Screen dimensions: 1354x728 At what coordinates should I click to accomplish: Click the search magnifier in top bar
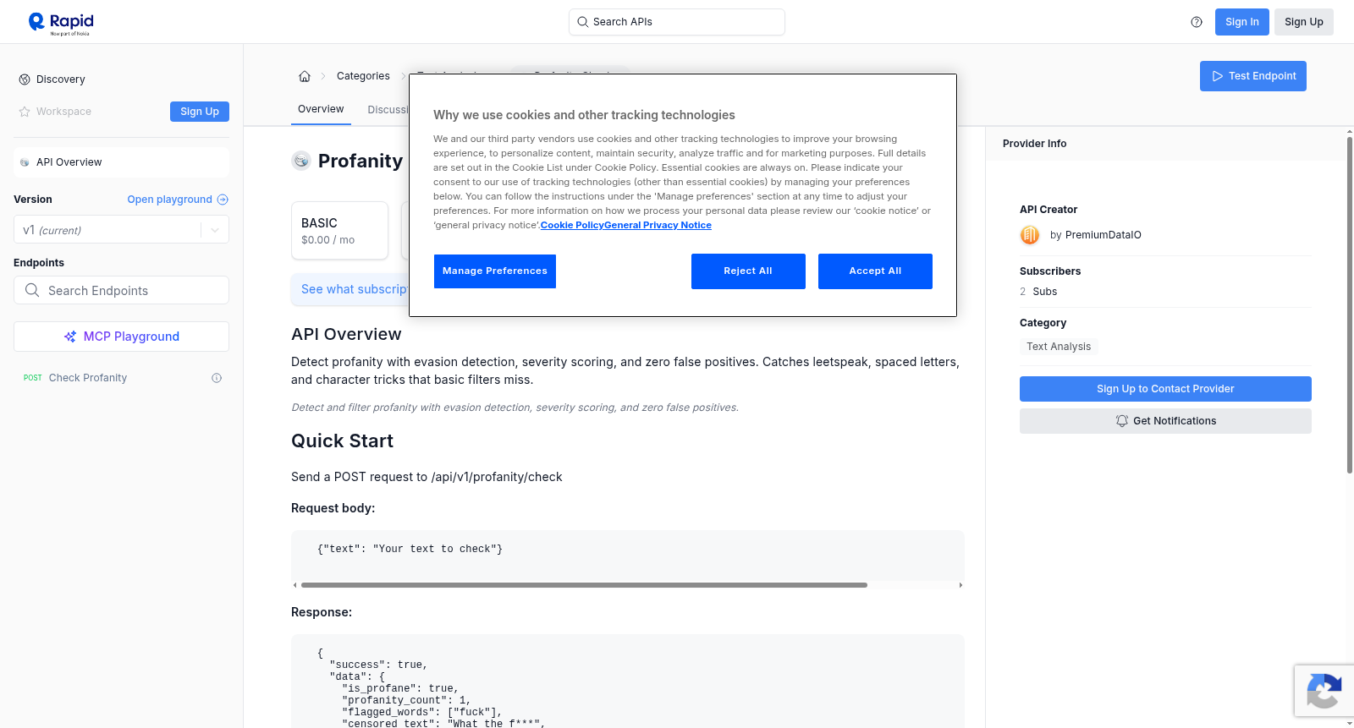(583, 22)
